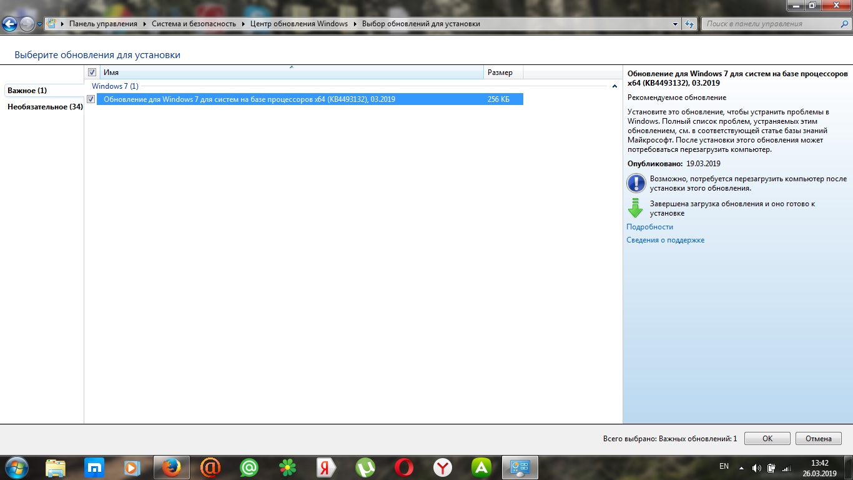The image size is (853, 480).
Task: Open the green Mail.ru Agent taskbar icon
Action: pyautogui.click(x=249, y=467)
